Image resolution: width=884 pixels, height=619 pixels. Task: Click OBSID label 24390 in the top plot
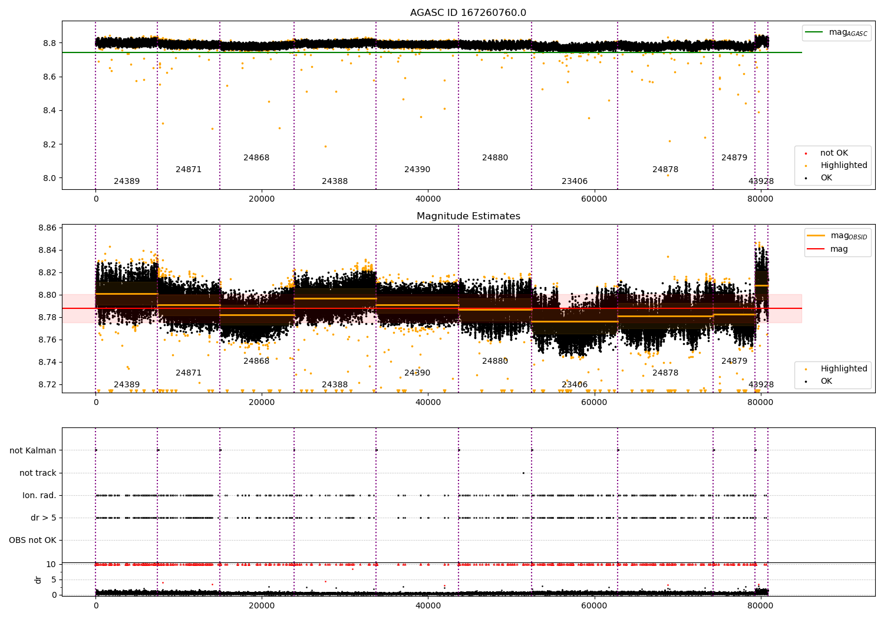[417, 170]
